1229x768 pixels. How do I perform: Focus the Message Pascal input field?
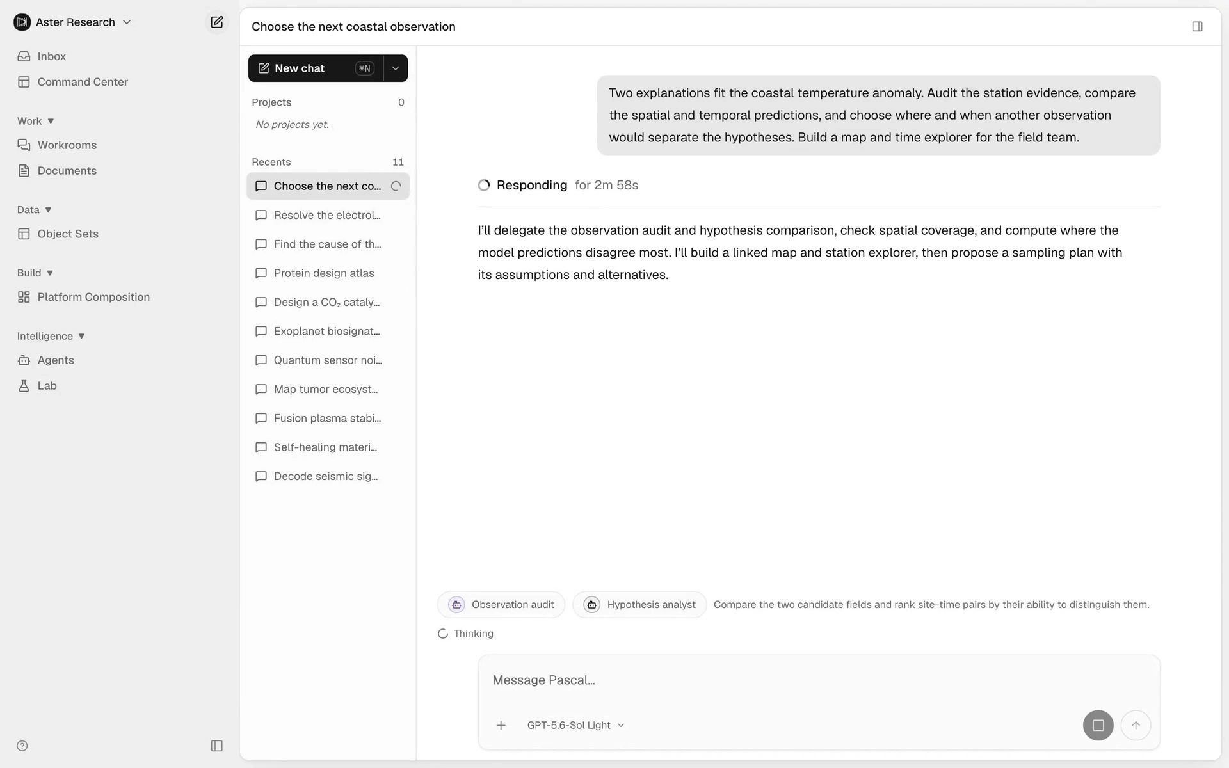[819, 680]
